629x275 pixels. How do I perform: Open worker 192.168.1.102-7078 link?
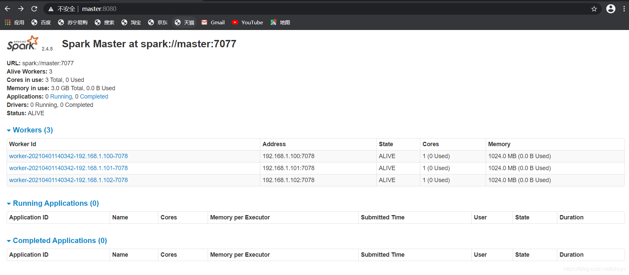[68, 180]
